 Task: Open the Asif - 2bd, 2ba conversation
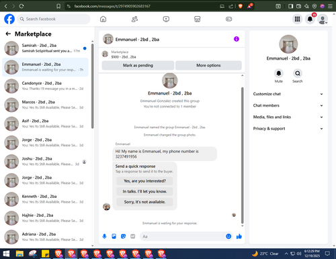click(45, 123)
